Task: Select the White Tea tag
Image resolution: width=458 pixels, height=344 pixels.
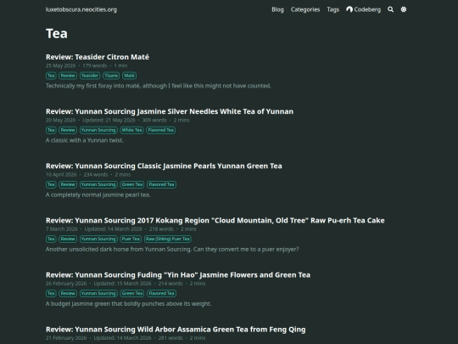Action: [x=131, y=130]
